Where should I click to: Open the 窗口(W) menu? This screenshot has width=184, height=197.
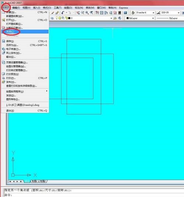101,8
